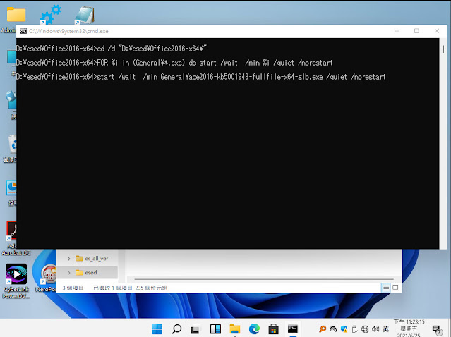Screen dimensions: 451x337
Task: Open CyberLink PowerDVD desktop shortcut
Action: (16, 281)
